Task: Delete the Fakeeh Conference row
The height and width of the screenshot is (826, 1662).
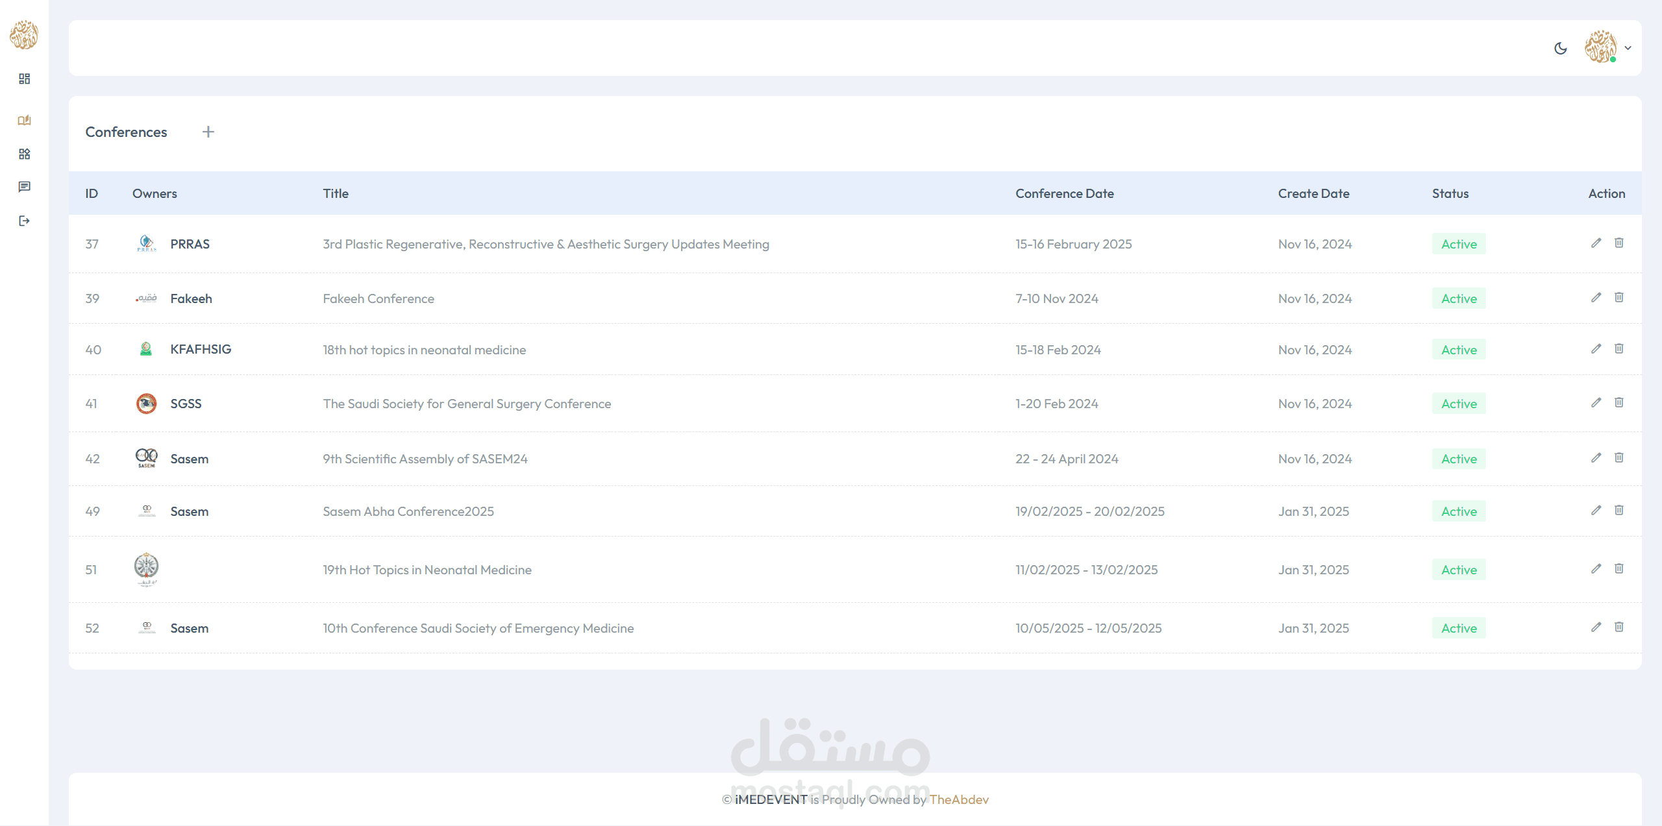Action: [1619, 297]
